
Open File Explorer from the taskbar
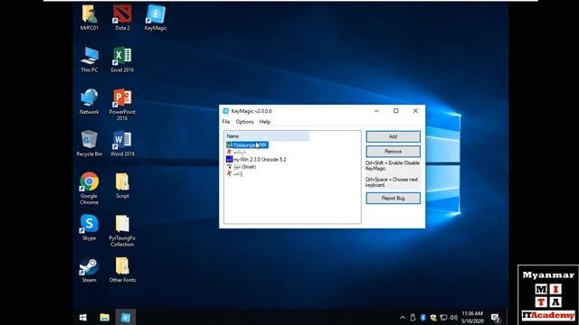pyautogui.click(x=105, y=317)
